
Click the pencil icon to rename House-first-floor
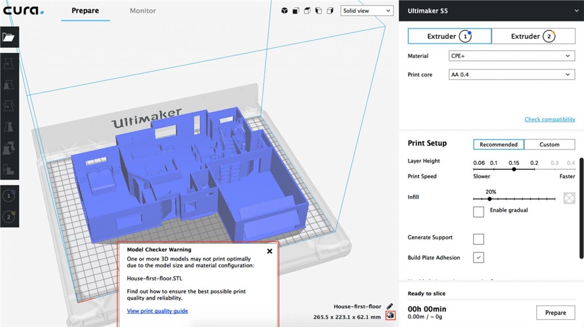pyautogui.click(x=390, y=306)
